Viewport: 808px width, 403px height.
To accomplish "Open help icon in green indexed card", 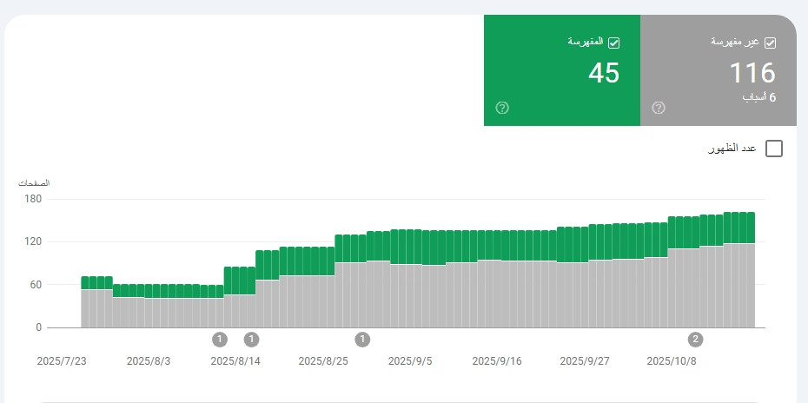I will coord(502,108).
